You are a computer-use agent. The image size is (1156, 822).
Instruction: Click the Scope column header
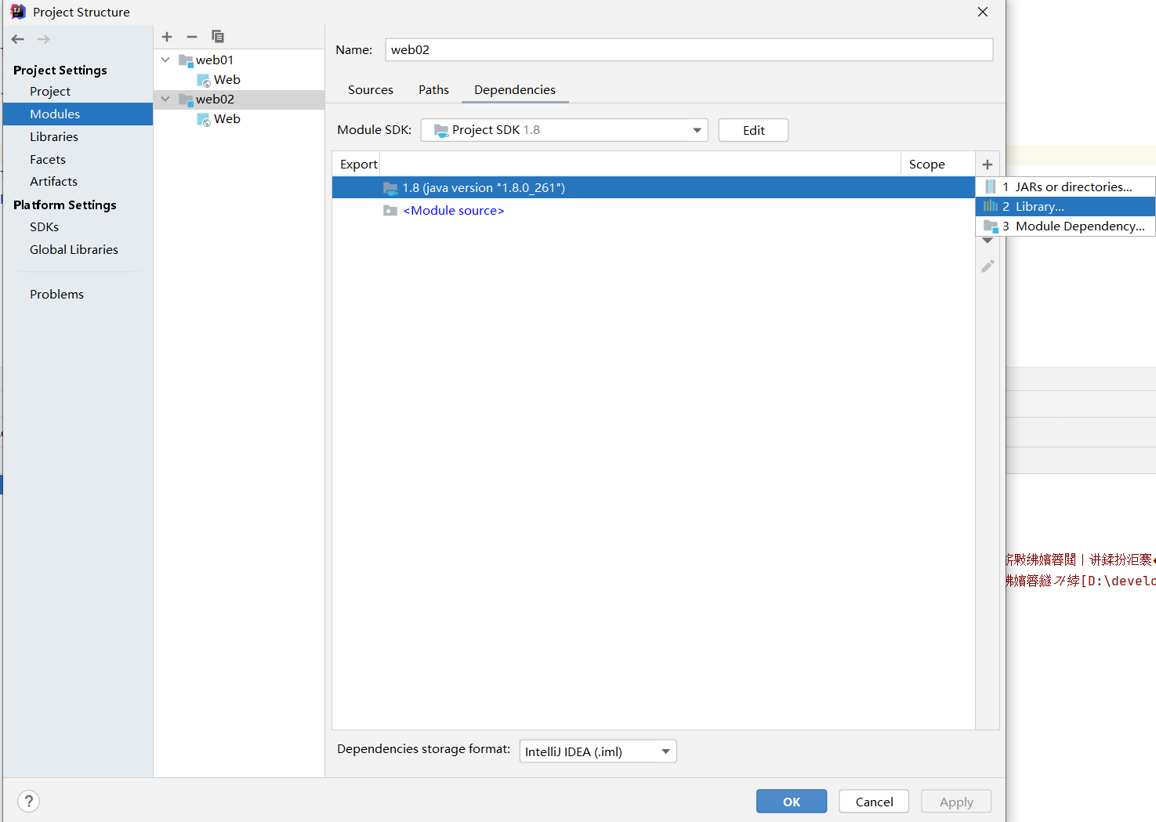pos(927,165)
